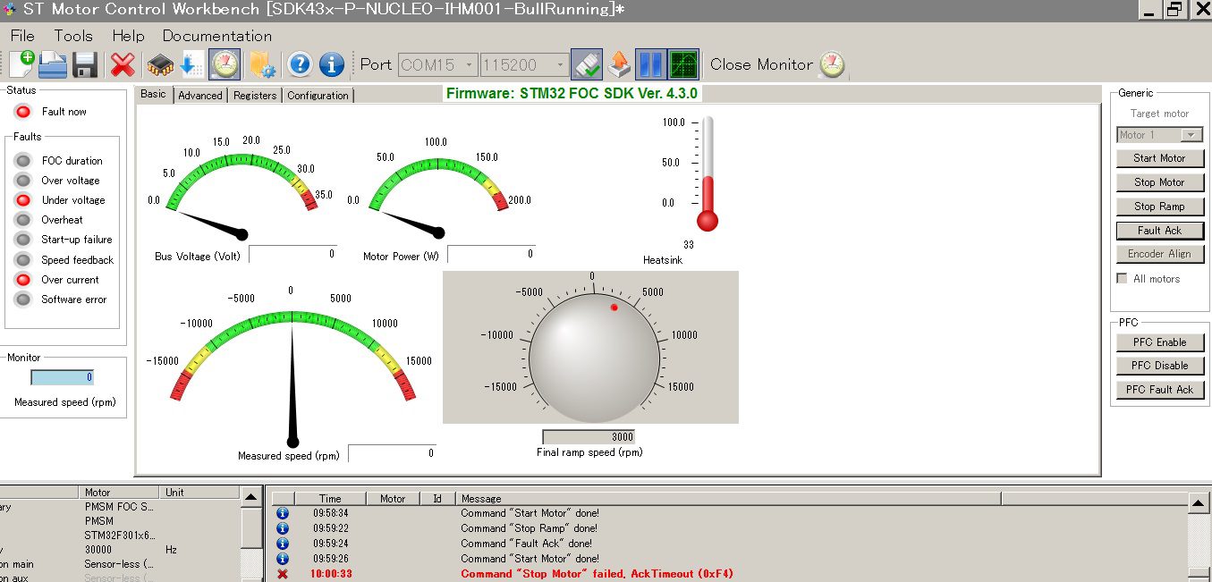Switch to the Basic tab
This screenshot has width=1212, height=582.
point(154,94)
